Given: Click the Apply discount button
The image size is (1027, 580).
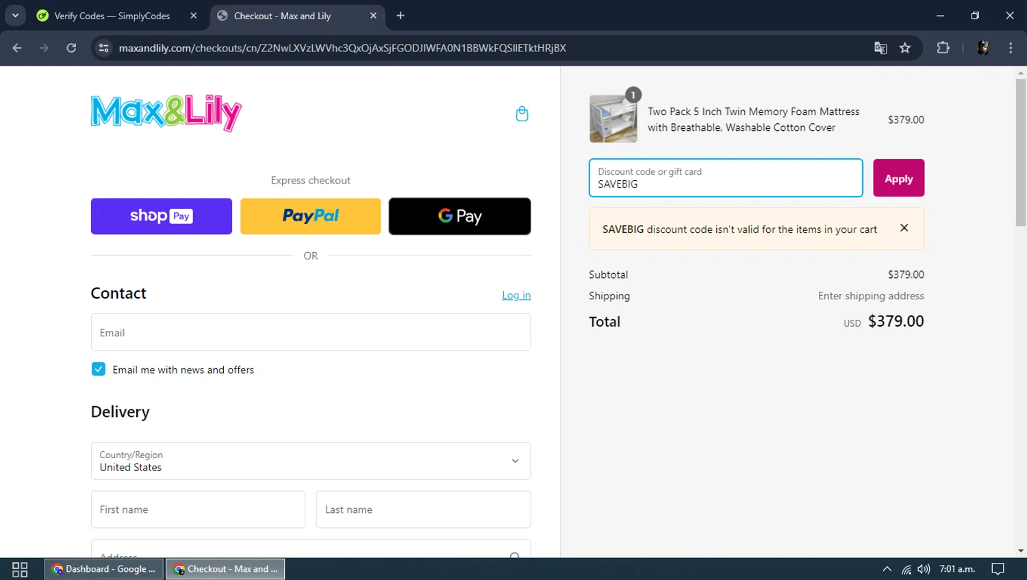Looking at the screenshot, I should tap(898, 178).
